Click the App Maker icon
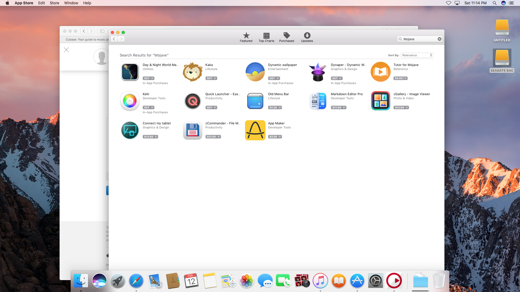Screen dimensions: 520x292 tap(255, 130)
